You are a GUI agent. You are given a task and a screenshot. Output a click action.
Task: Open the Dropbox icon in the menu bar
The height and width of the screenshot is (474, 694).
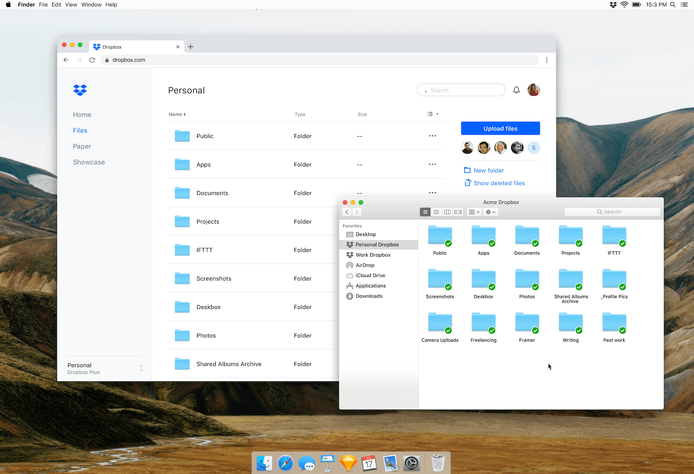(613, 5)
